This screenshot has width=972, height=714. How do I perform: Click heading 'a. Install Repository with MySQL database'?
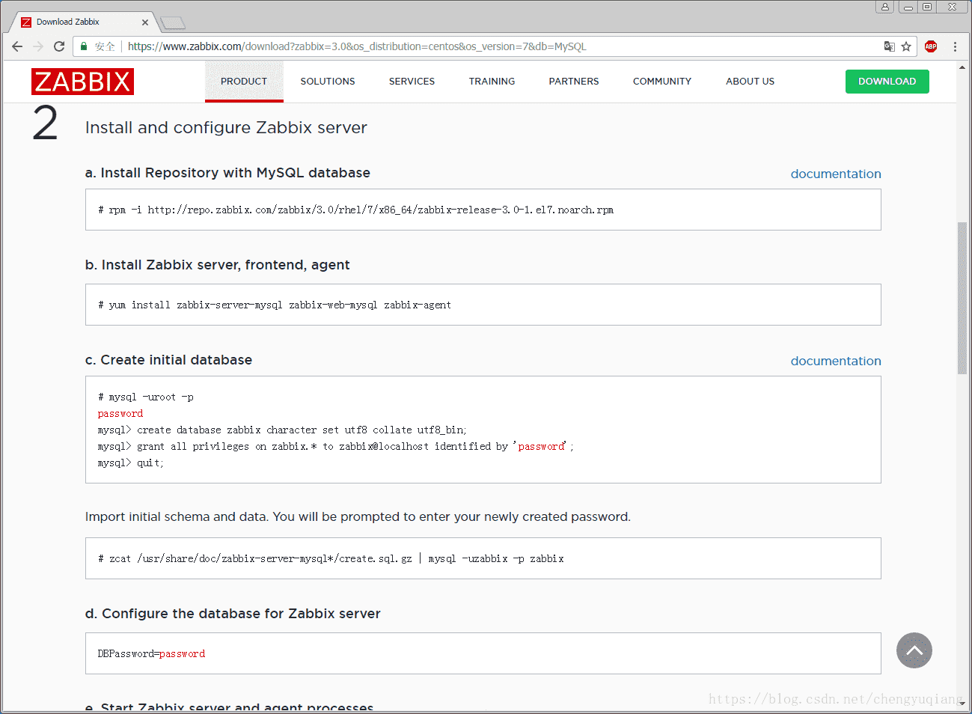pyautogui.click(x=227, y=173)
